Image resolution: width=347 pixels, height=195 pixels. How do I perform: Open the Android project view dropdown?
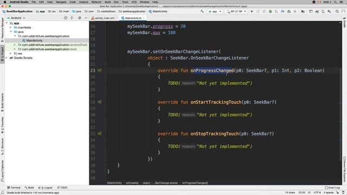click(x=16, y=18)
